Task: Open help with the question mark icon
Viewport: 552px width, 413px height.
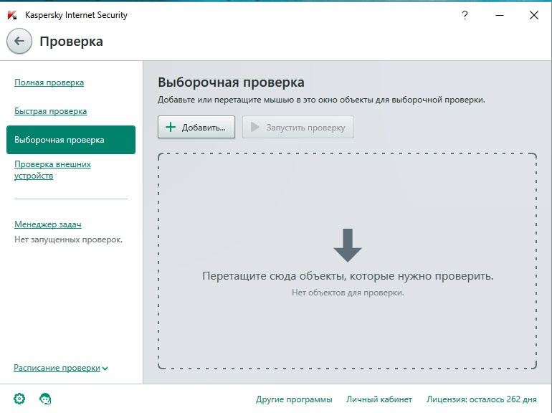Action: click(x=465, y=15)
